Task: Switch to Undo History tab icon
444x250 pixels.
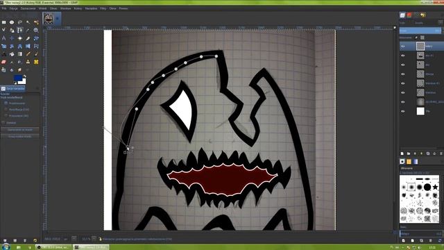Action: pos(423,15)
